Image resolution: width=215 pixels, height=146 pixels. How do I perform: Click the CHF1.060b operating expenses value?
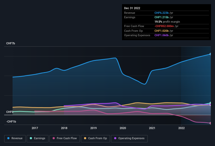pos(162,35)
